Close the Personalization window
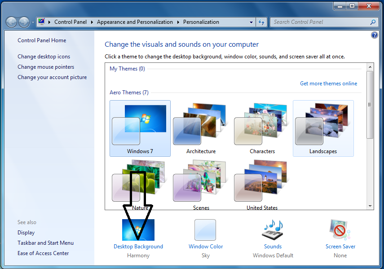The height and width of the screenshot is (269, 384). point(369,6)
